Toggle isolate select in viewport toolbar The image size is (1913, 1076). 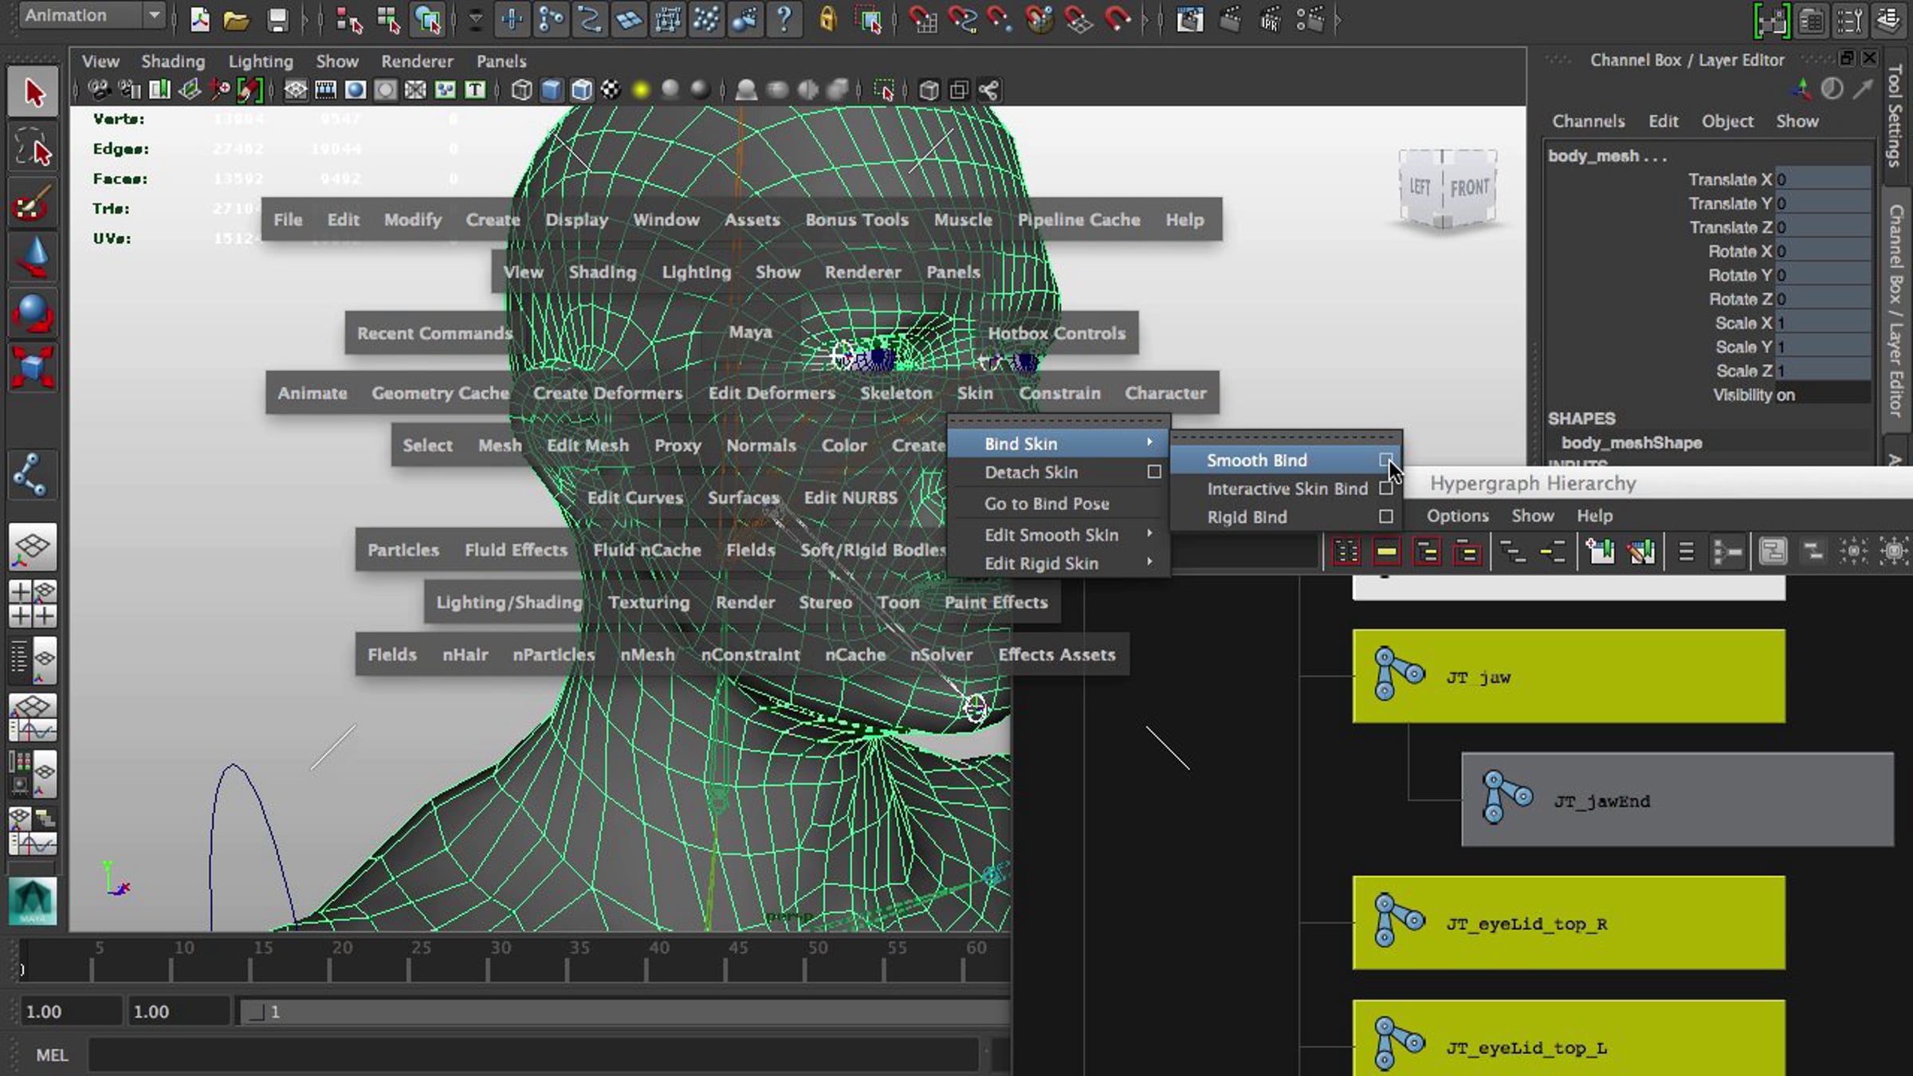884,90
